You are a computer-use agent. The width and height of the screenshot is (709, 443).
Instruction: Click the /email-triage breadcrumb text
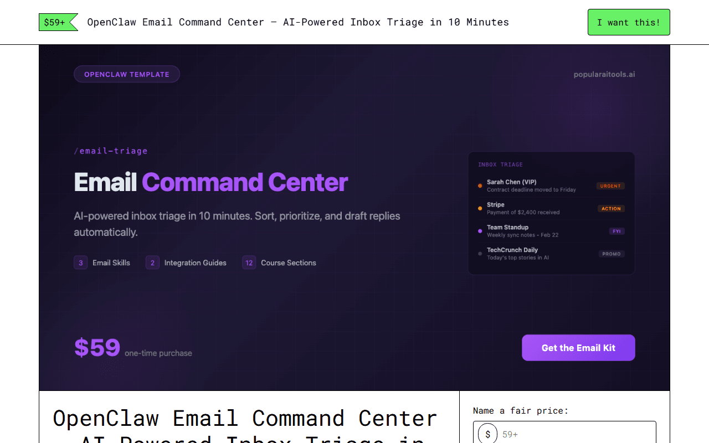(111, 150)
